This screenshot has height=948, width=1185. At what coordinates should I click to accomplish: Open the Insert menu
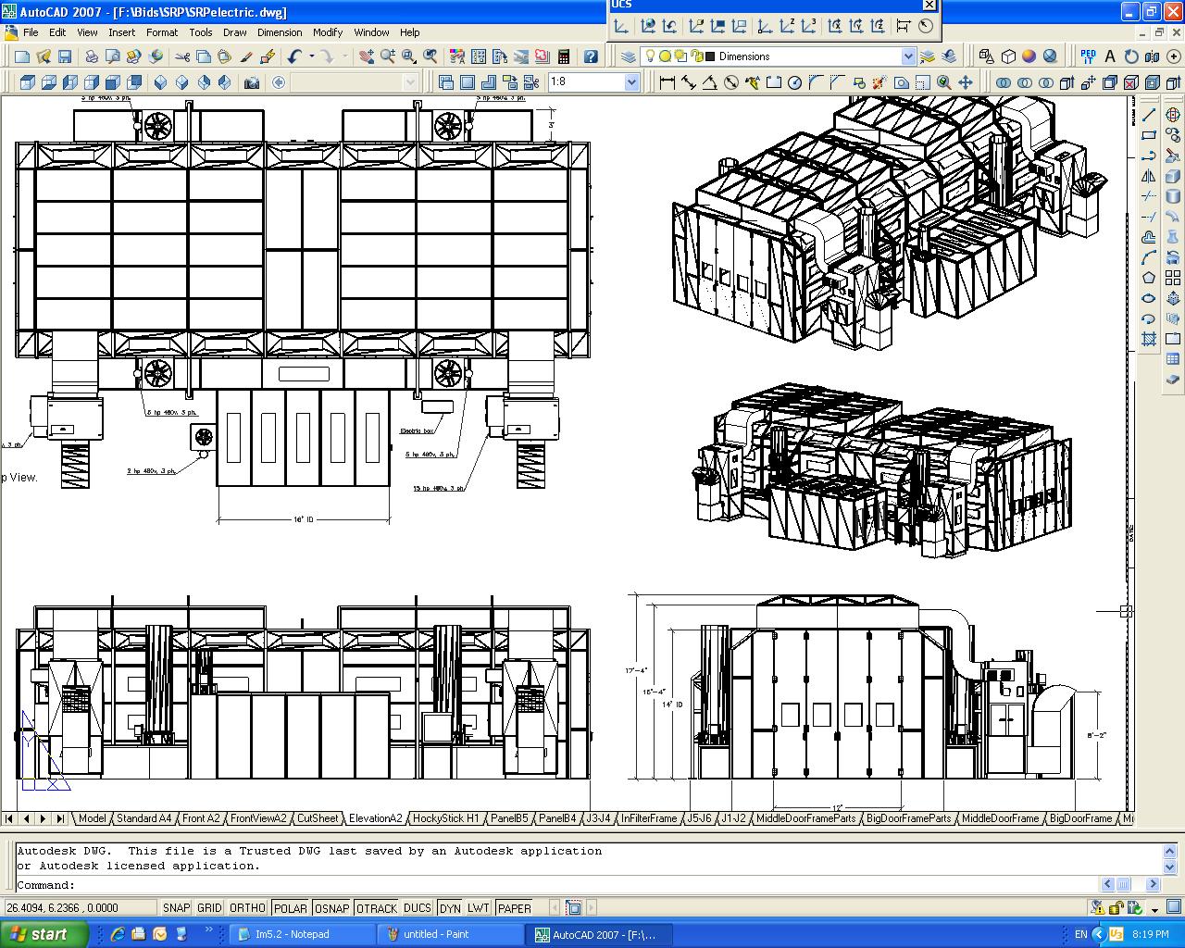coord(121,32)
